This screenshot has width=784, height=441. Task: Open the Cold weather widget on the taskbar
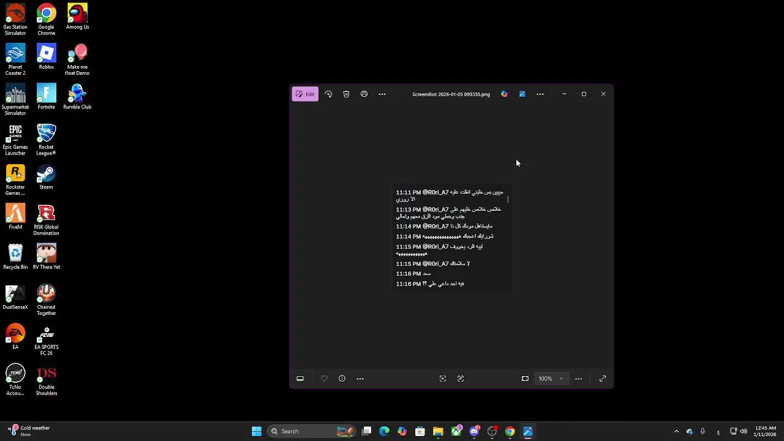(29, 431)
